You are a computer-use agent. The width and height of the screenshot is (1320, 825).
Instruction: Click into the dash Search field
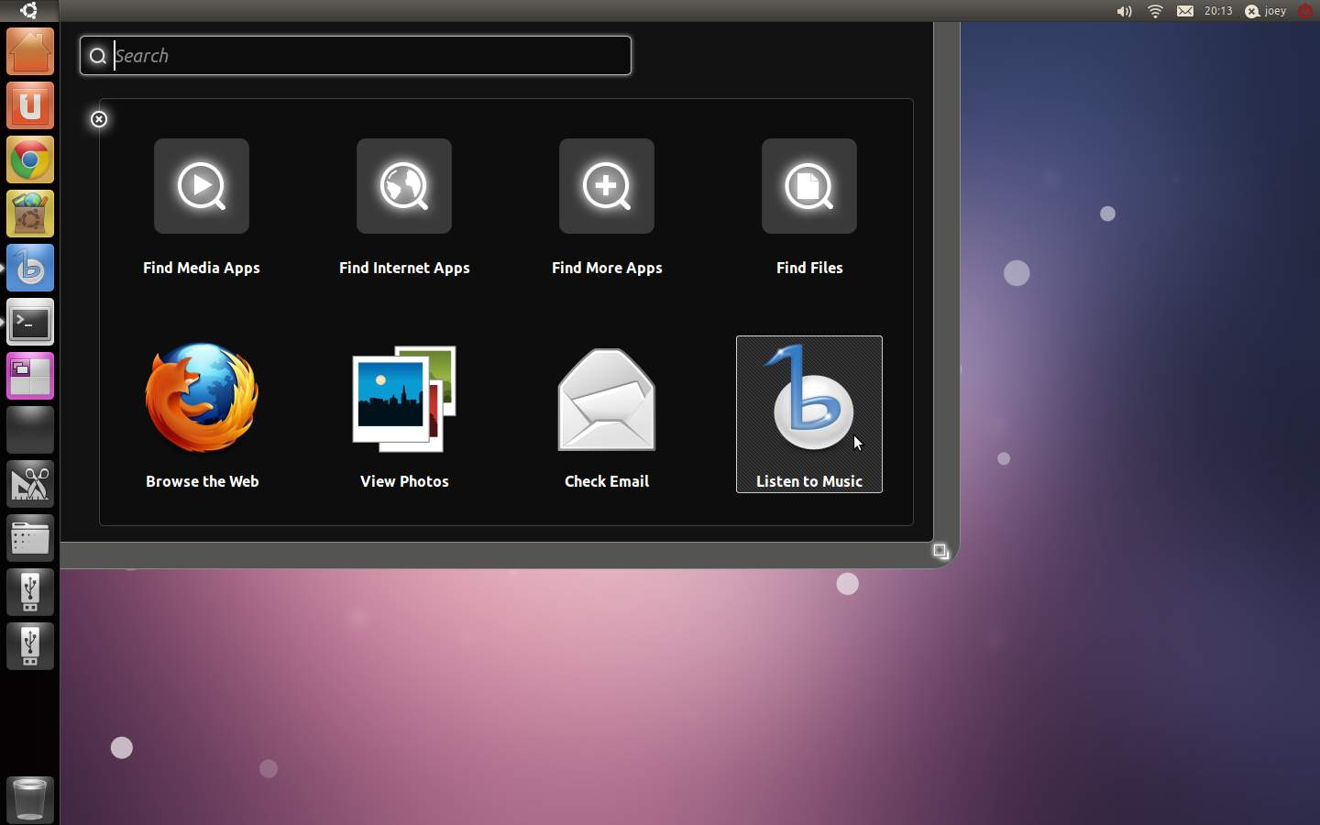(x=367, y=56)
